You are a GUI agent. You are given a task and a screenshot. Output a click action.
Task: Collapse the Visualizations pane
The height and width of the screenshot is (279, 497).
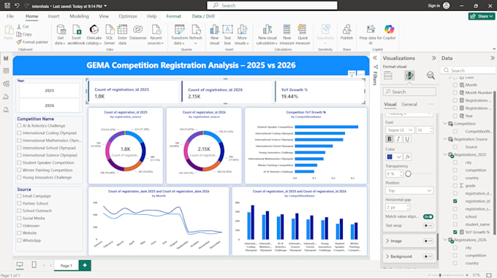point(433,58)
